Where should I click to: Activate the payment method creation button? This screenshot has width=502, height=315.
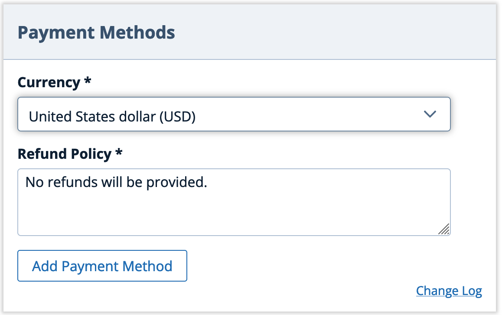tap(102, 266)
